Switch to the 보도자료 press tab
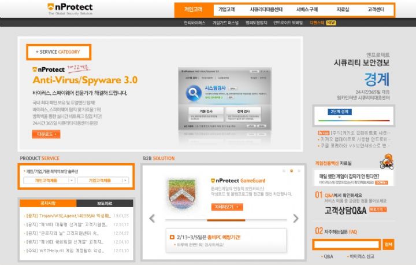Viewport: 416px width, 265px height. coord(105,203)
